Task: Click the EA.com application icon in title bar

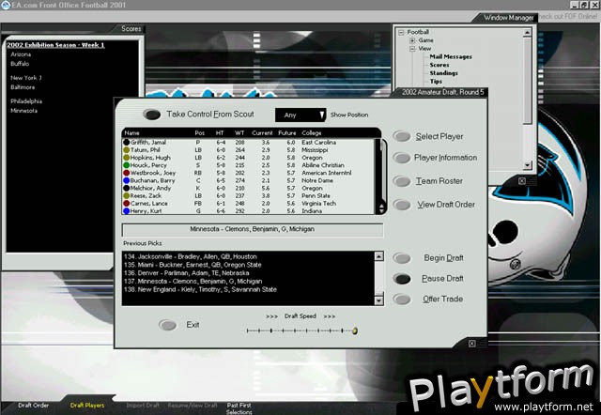Action: tap(5, 5)
